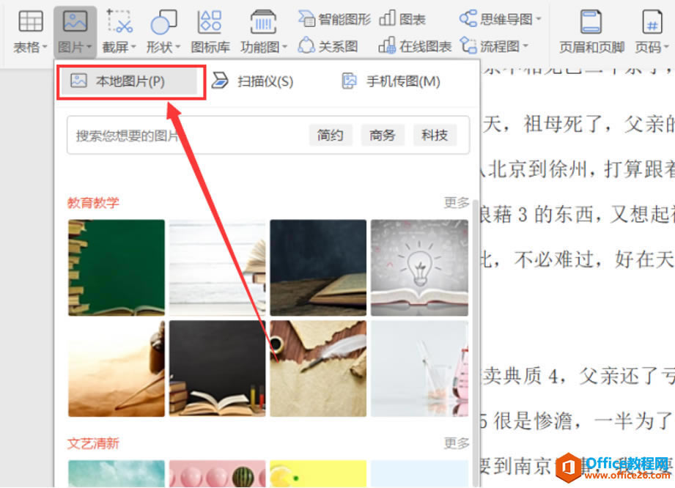Open the 图标库 icon library
The image size is (675, 488).
pos(210,21)
